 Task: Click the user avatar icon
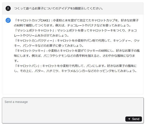(x=8, y=8)
